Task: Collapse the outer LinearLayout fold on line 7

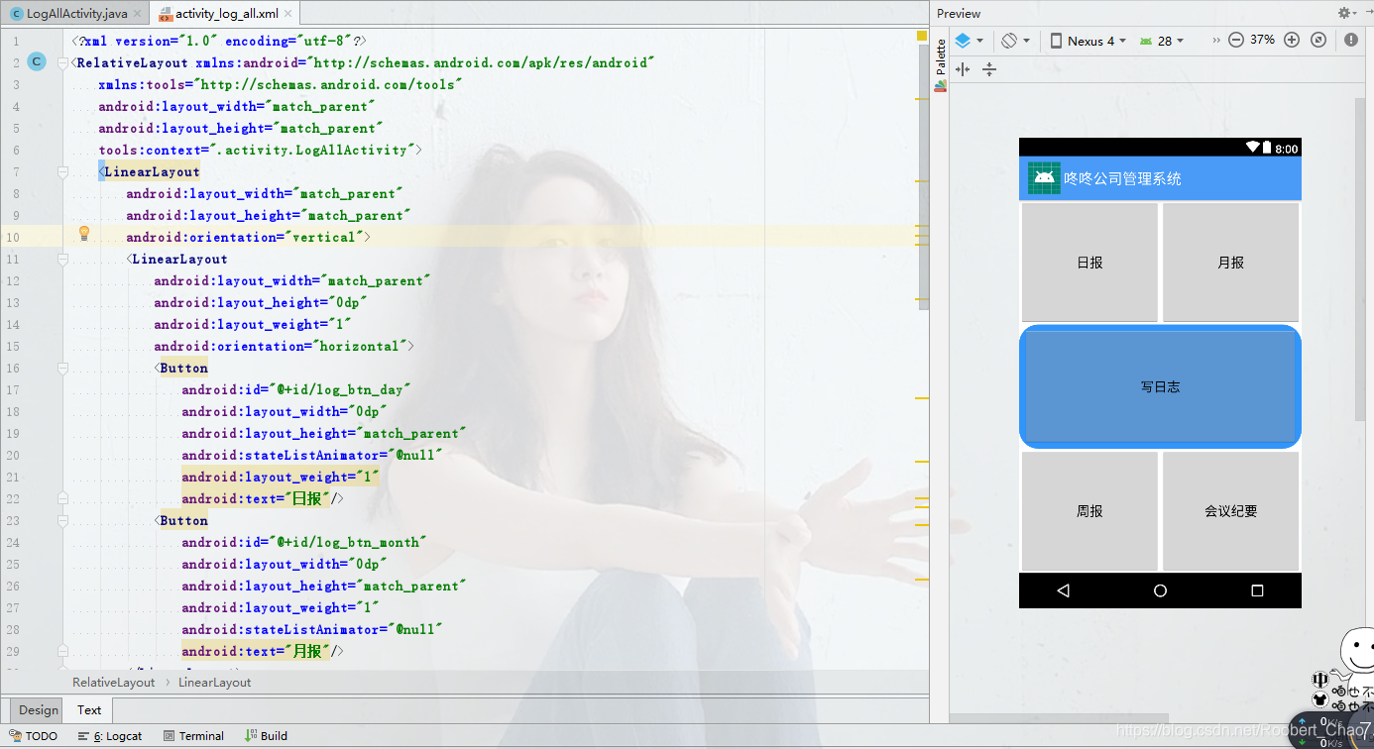Action: click(63, 171)
